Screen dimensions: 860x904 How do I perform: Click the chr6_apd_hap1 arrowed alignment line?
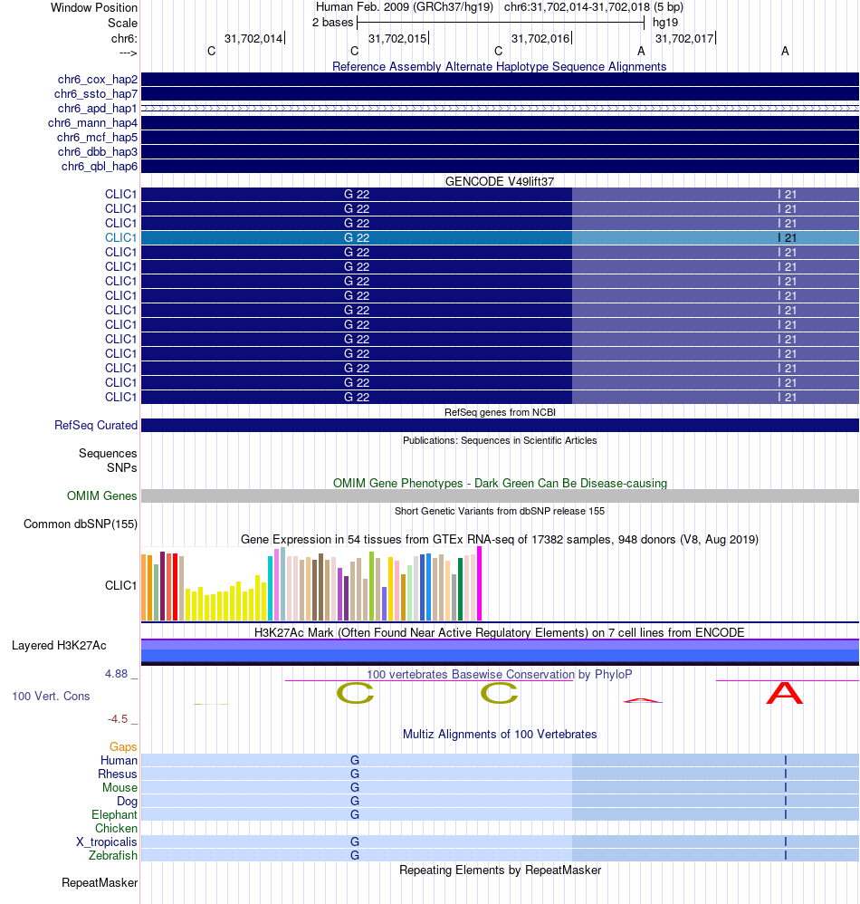(500, 109)
